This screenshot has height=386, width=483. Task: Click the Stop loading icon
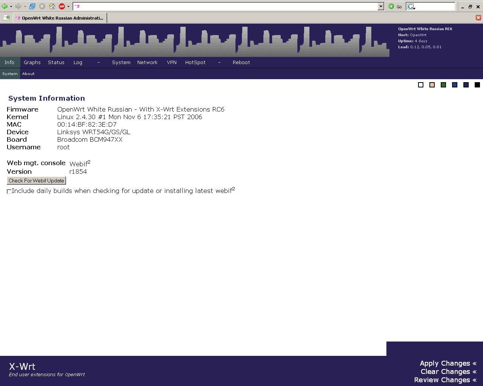coord(42,6)
